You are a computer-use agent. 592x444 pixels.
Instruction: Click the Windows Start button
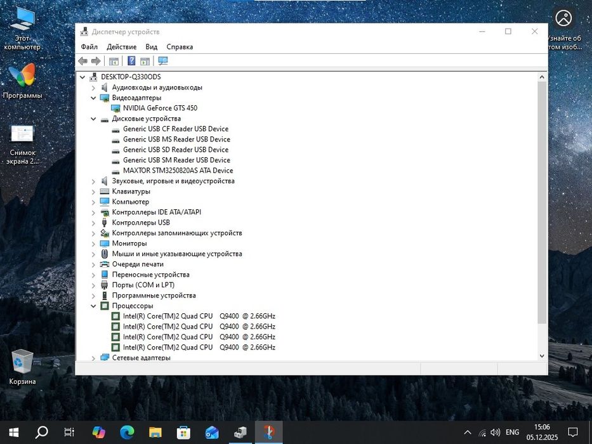click(13, 433)
